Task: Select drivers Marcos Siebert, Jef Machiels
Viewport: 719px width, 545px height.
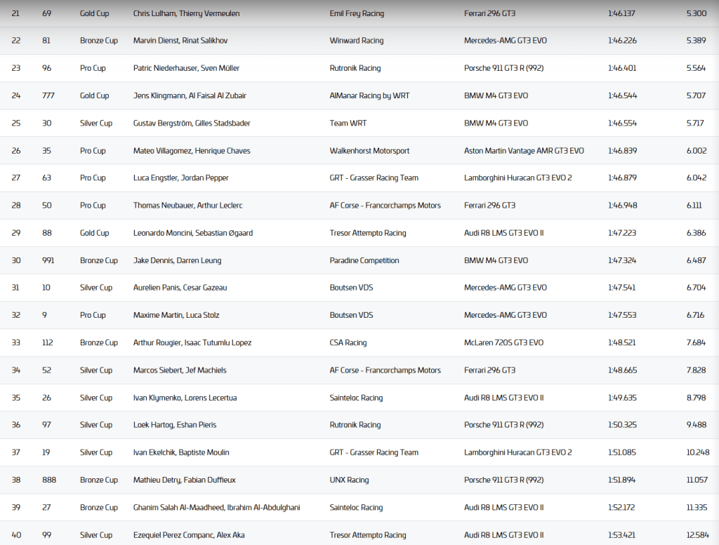Action: [x=180, y=370]
